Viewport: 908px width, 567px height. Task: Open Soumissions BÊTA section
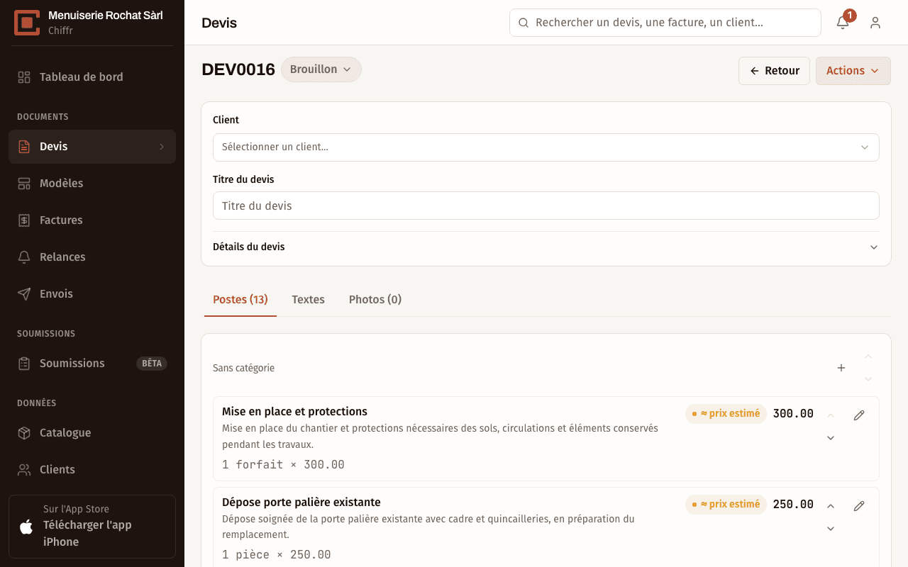[x=92, y=364]
